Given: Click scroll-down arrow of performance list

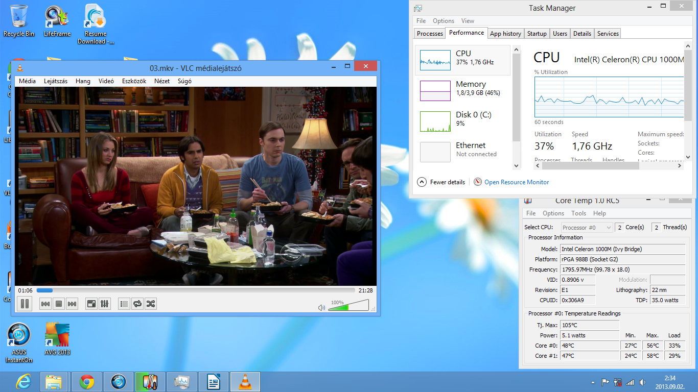Looking at the screenshot, I should click(516, 166).
